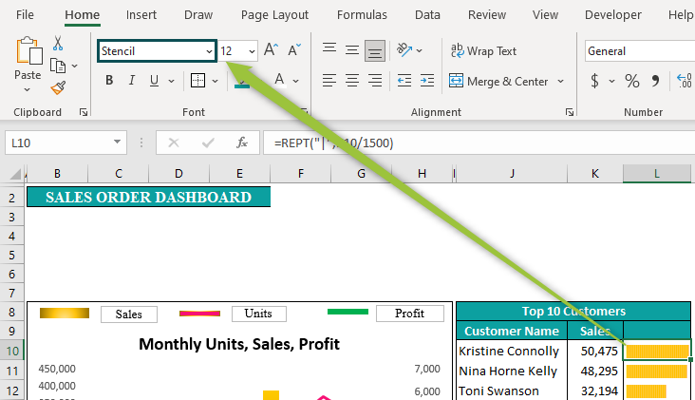Click the Select All corner triangle
This screenshot has width=695, height=400.
click(15, 173)
